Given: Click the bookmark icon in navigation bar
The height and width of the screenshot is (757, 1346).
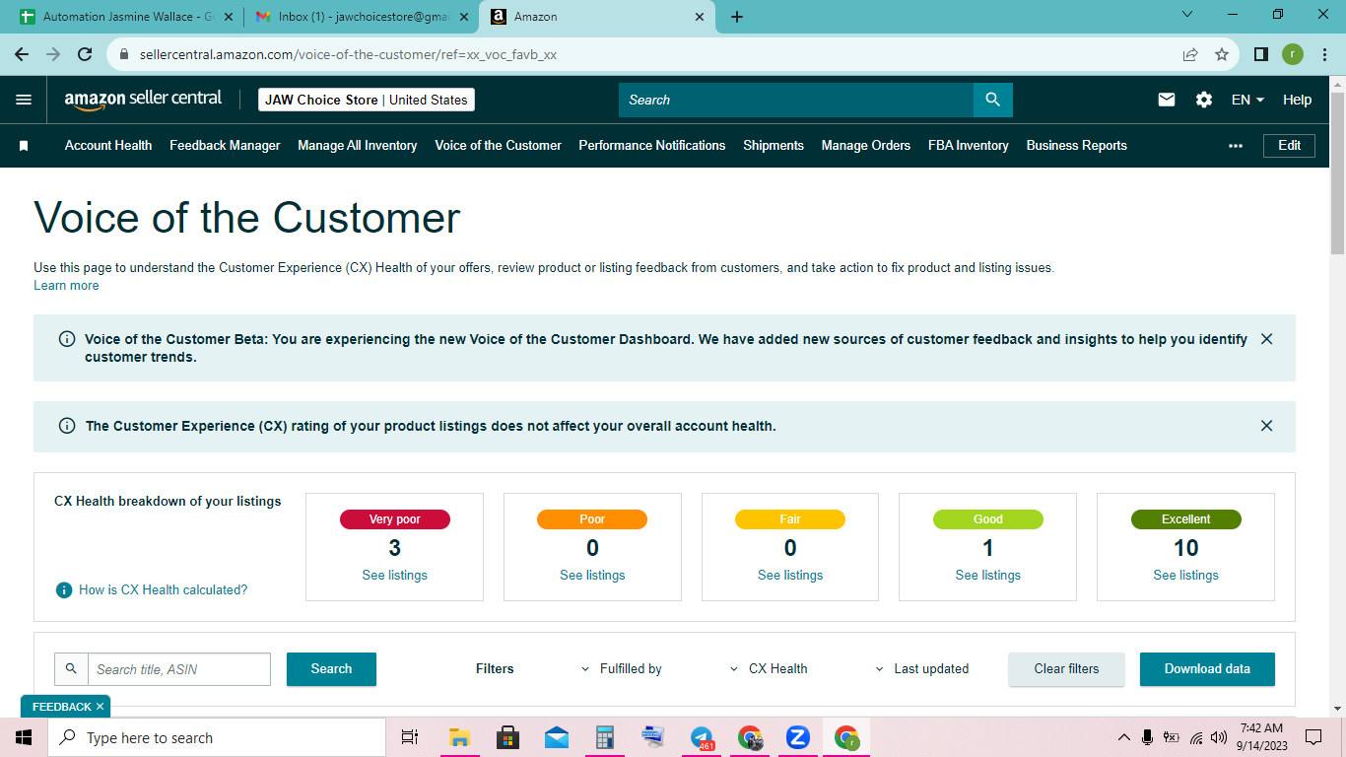Looking at the screenshot, I should point(24,146).
